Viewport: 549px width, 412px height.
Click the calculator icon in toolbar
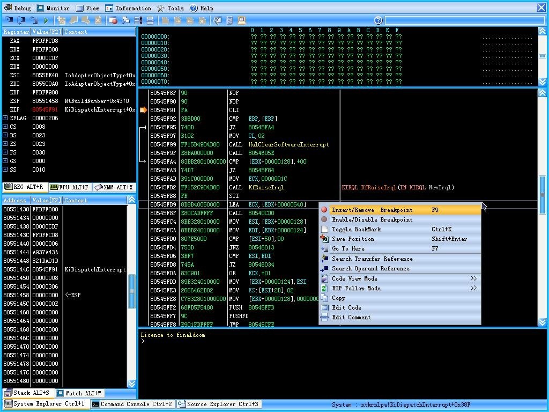229,20
